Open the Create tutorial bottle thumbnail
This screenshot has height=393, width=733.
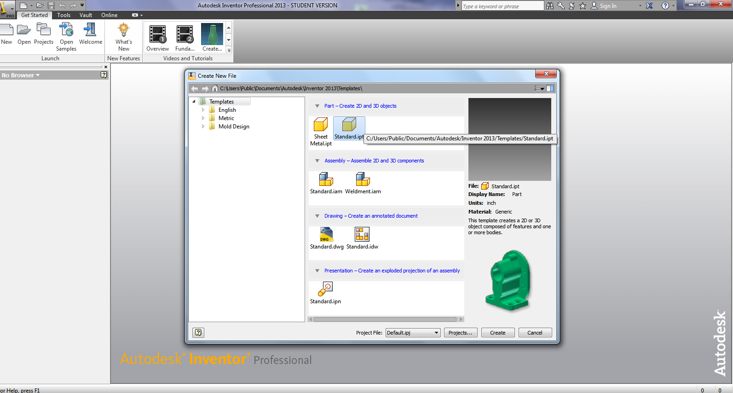(212, 38)
